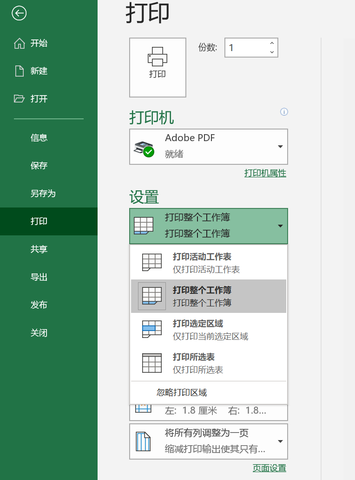Select 保存 in the sidebar
355x480 pixels.
pos(49,166)
